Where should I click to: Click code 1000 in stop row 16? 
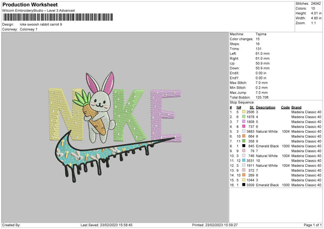click(286, 185)
